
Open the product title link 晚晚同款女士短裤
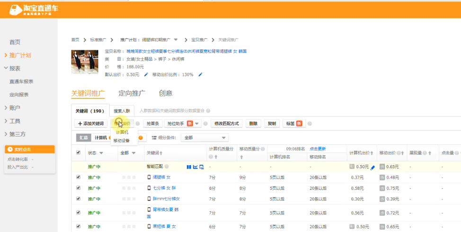pyautogui.click(x=186, y=51)
